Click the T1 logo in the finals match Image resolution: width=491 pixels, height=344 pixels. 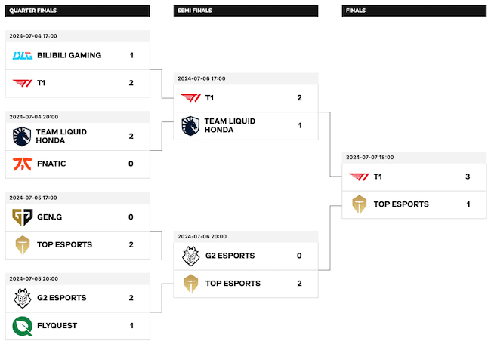[359, 177]
